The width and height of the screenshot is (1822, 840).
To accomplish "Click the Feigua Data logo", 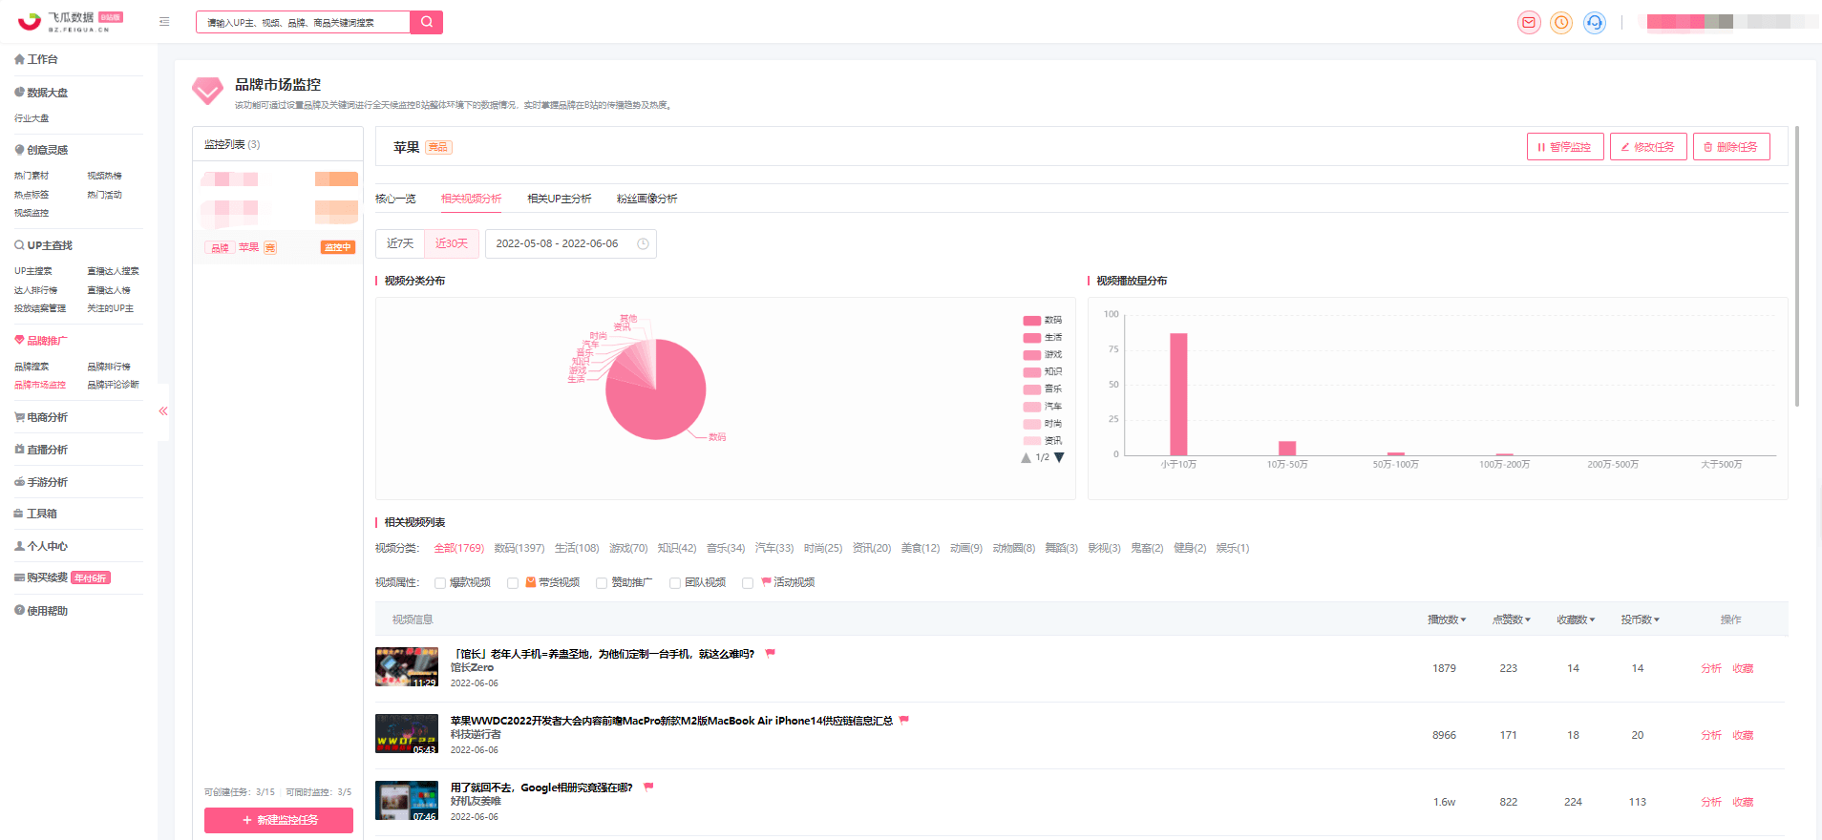I will 71,21.
